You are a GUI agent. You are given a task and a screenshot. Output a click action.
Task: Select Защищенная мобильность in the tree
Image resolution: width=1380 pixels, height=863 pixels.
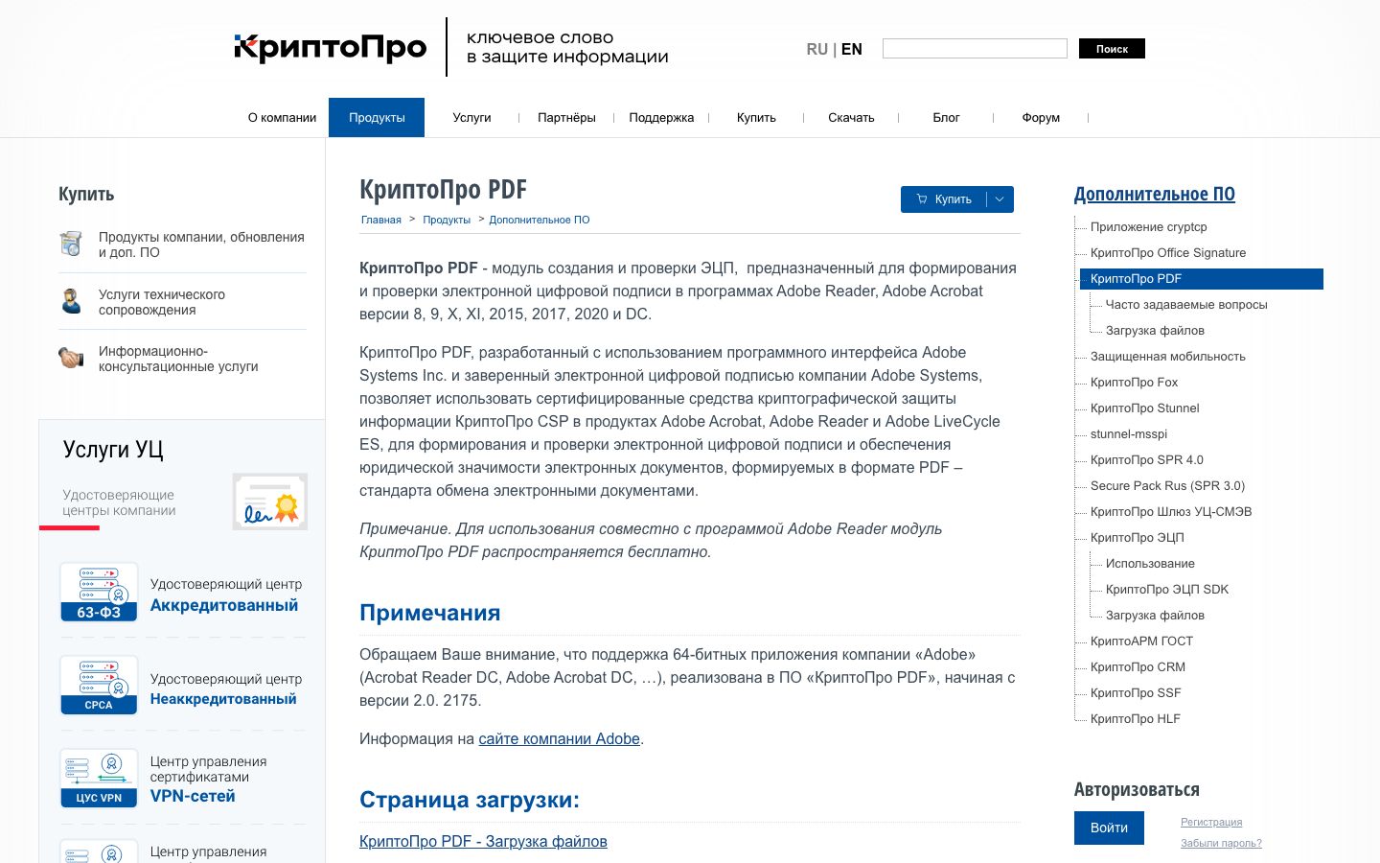[x=1168, y=357]
